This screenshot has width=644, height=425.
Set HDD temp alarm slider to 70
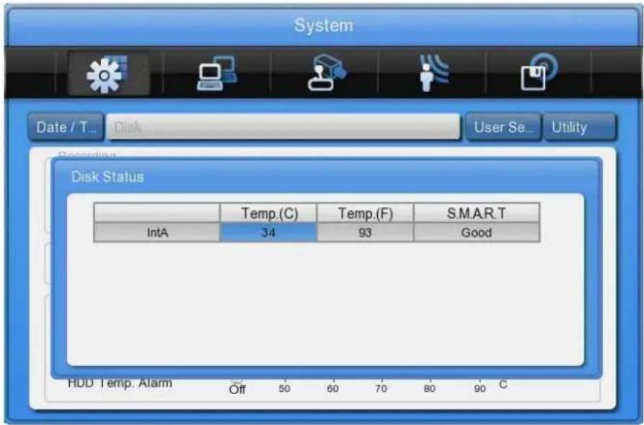(381, 388)
